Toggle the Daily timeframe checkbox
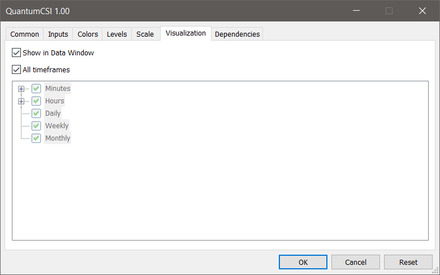 [36, 114]
